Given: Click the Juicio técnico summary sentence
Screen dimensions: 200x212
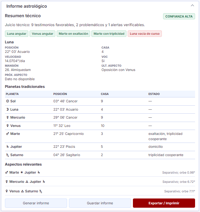Looking at the screenshot, I should pos(75,25).
